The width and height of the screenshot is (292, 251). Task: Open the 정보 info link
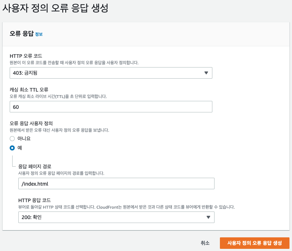tap(39, 34)
